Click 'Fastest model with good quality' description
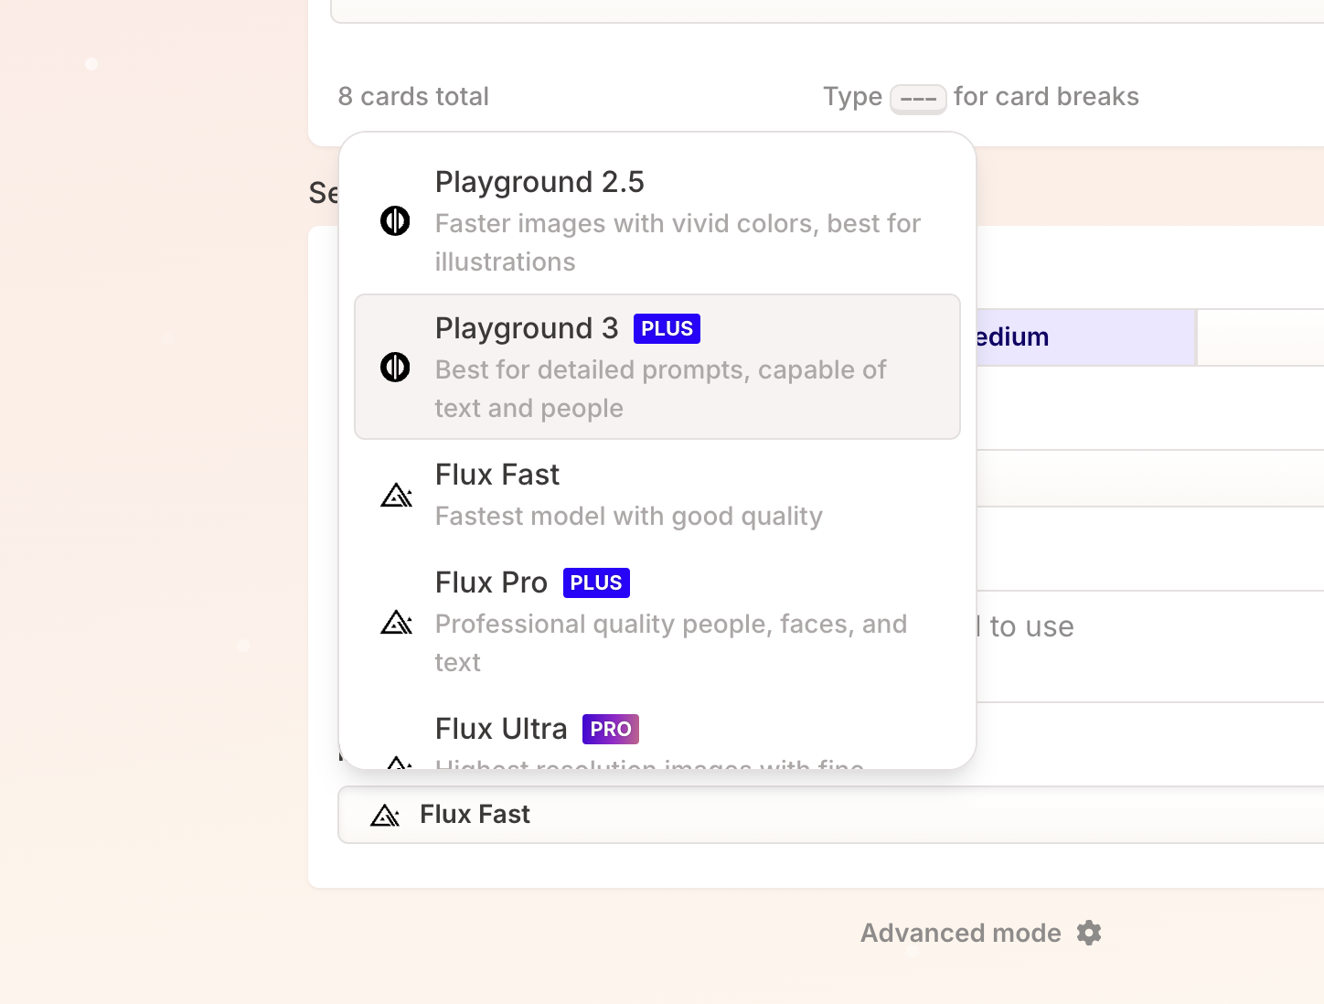Image resolution: width=1324 pixels, height=1004 pixels. [629, 517]
